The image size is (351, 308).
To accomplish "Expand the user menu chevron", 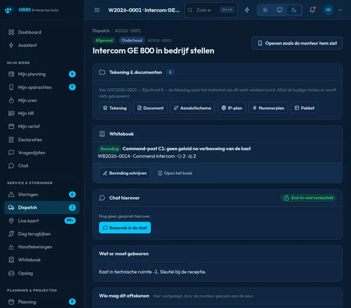I will 340,10.
